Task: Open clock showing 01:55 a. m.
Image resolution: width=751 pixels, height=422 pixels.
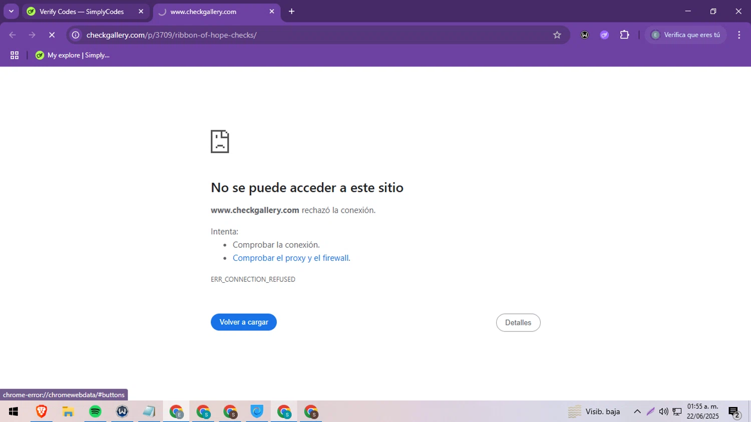Action: [703, 411]
